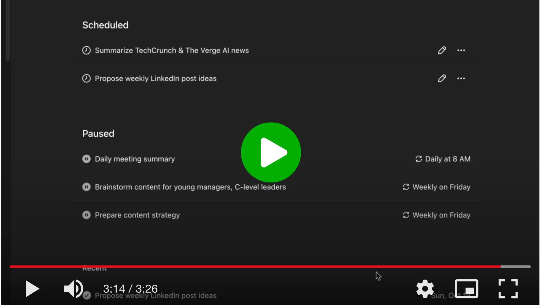Open the Brainstorm content for young managers task
Screen dimensions: 542x305
pyautogui.click(x=190, y=187)
